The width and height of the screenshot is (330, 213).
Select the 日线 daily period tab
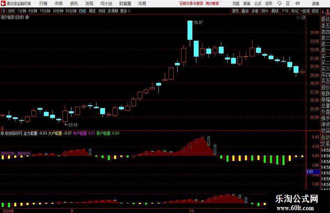tap(82, 11)
